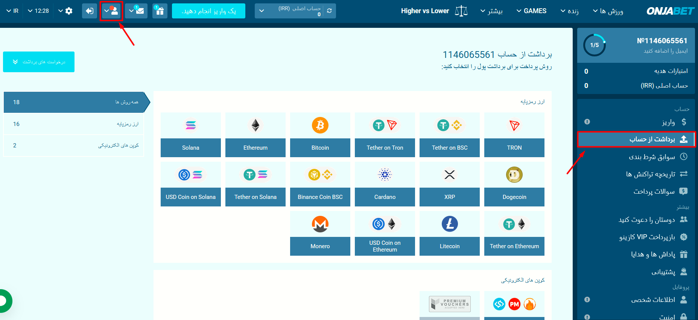Viewport: 698px width, 320px height.
Task: Select Tether on Ethereum tile
Action: pyautogui.click(x=514, y=233)
